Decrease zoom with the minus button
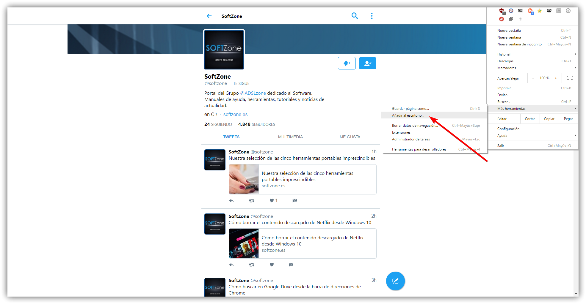Image resolution: width=586 pixels, height=304 pixels. coord(533,78)
